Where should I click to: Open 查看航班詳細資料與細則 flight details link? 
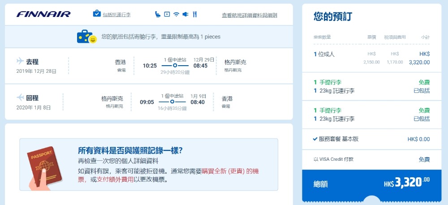250,15
